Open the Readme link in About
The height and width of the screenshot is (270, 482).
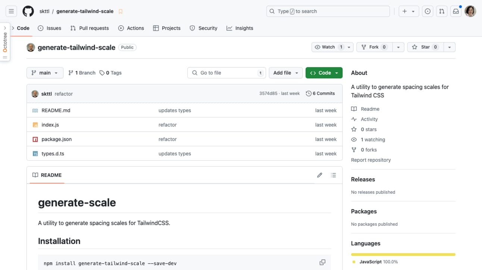(x=365, y=109)
